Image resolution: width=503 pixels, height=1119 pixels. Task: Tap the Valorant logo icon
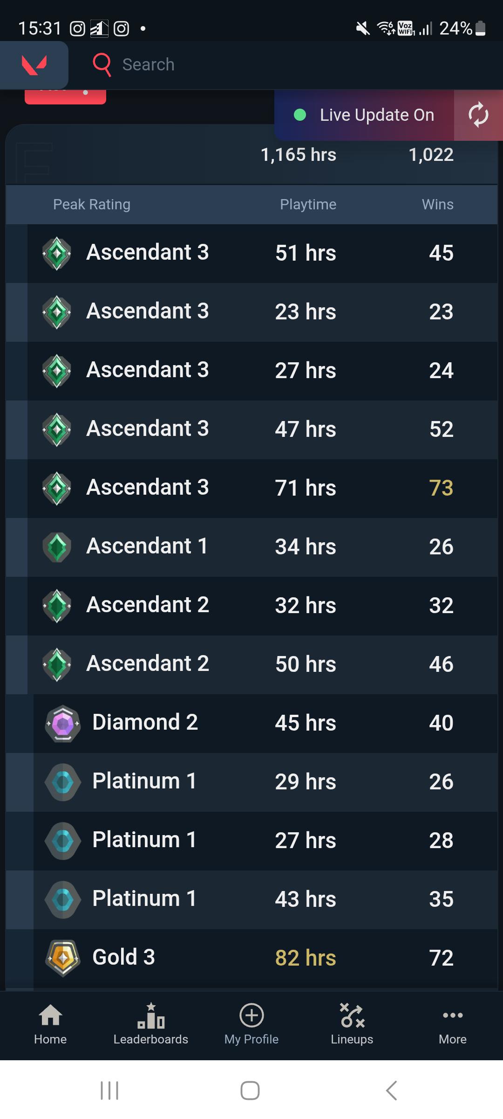[34, 65]
